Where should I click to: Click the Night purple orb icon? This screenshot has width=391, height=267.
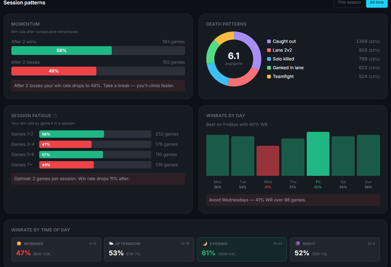point(298,243)
